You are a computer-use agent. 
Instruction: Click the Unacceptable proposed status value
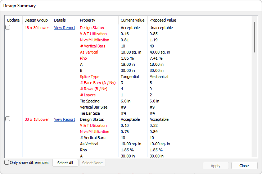161,28
